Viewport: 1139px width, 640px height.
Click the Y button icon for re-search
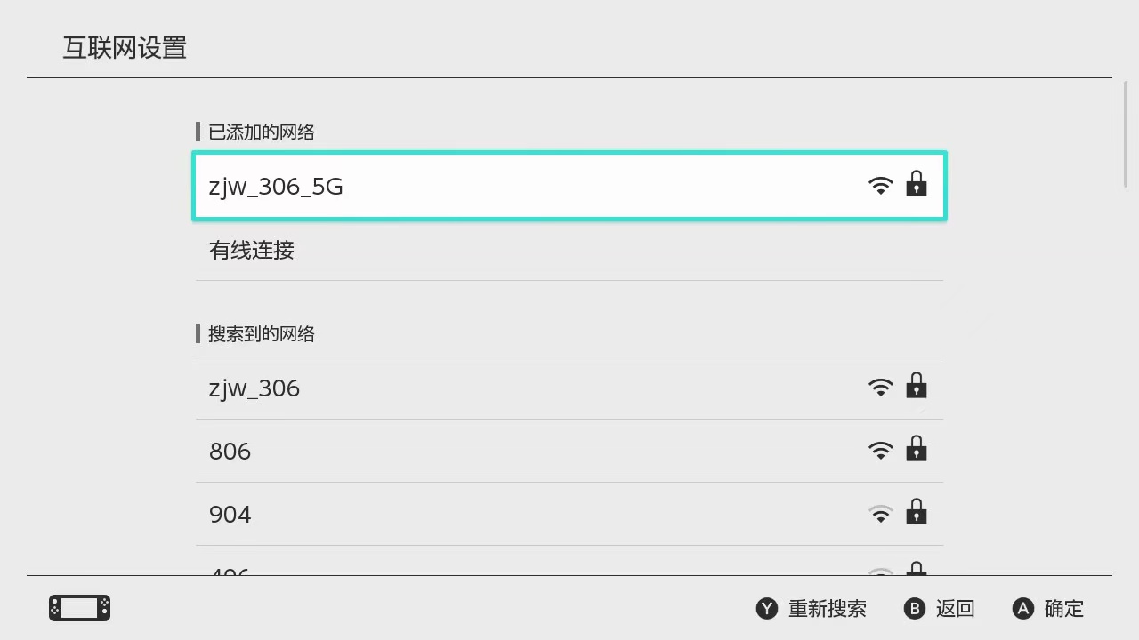coord(767,608)
